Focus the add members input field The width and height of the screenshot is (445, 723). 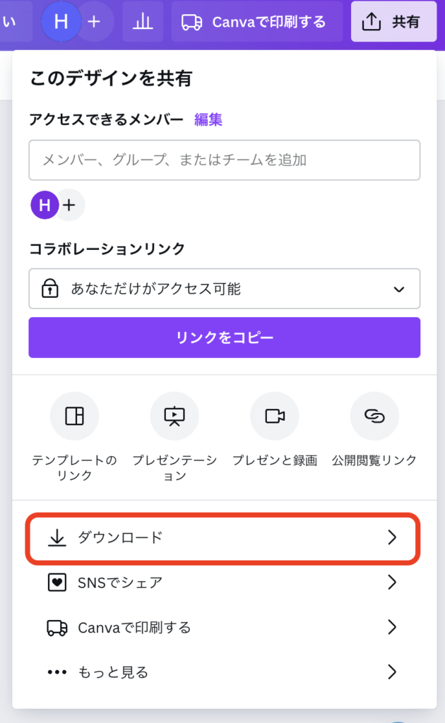[225, 160]
